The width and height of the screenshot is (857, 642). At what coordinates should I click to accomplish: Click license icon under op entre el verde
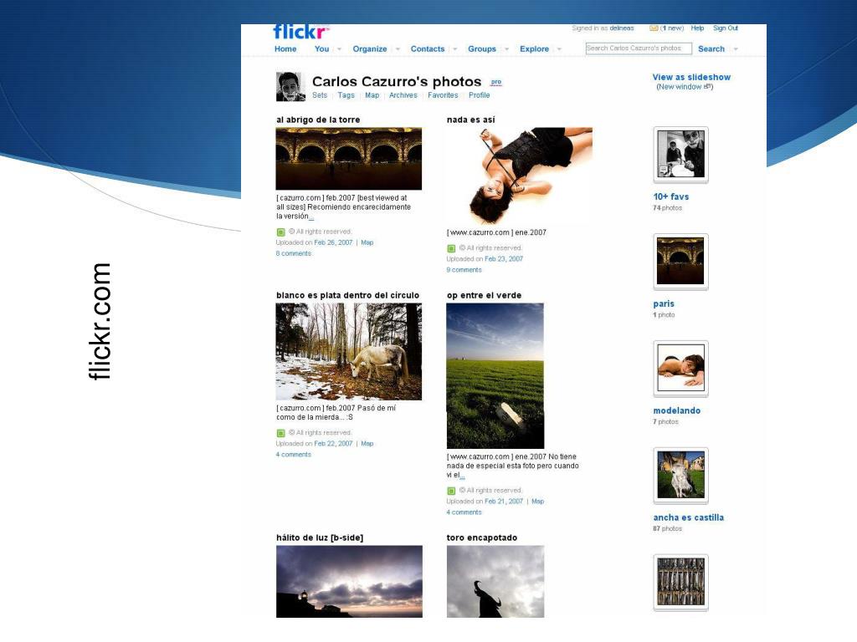tap(451, 491)
